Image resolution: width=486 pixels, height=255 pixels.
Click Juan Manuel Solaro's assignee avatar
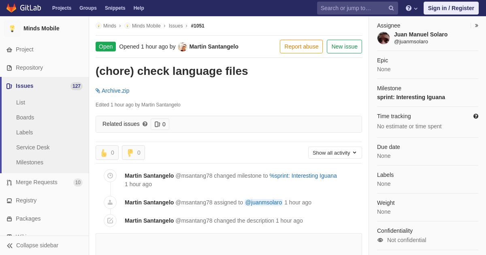(x=384, y=38)
